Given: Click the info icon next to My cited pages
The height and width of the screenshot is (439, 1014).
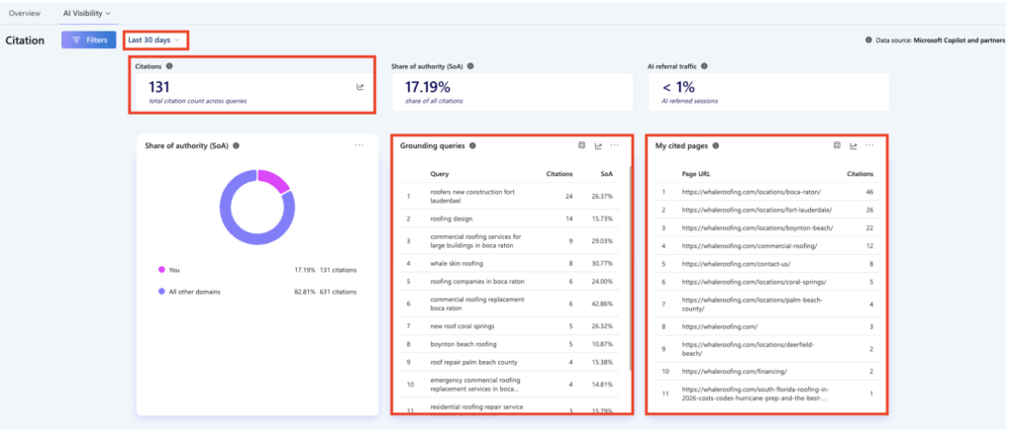Looking at the screenshot, I should (715, 146).
